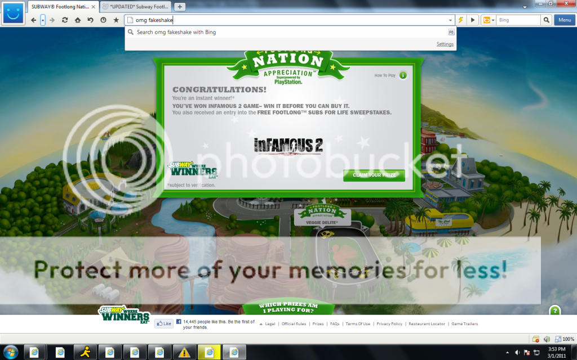The image size is (577, 360).
Task: Open the search engine selector dropdown
Action: point(489,20)
